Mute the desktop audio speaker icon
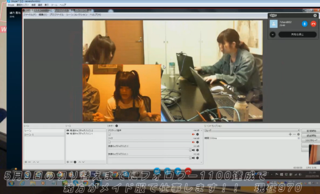This screenshot has height=194, width=320. [194, 134]
